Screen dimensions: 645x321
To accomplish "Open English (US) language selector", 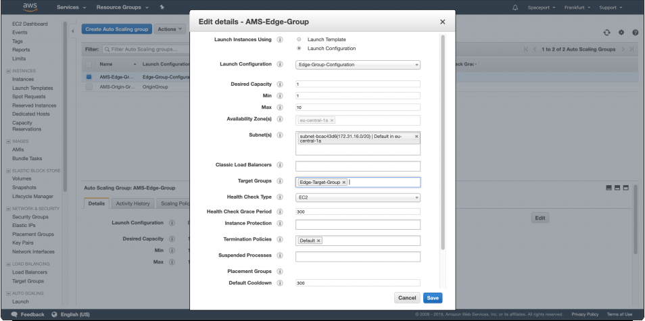I will coord(71,314).
